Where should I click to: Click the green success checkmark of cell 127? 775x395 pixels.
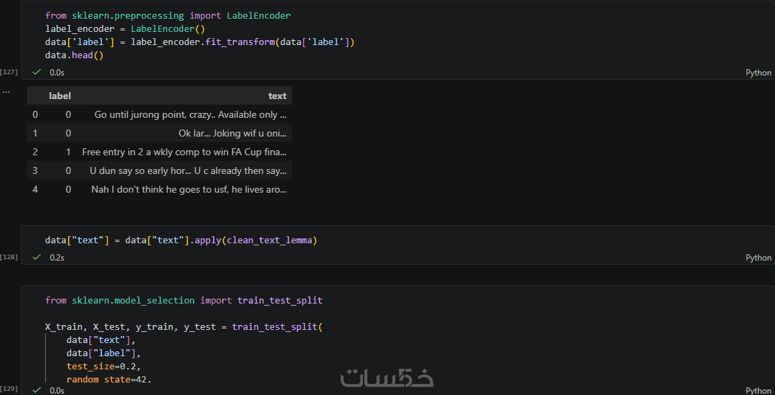pos(37,72)
